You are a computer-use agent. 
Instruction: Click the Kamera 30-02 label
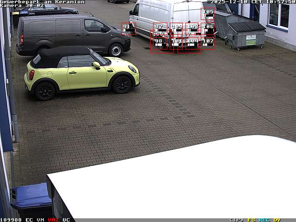point(22,6)
